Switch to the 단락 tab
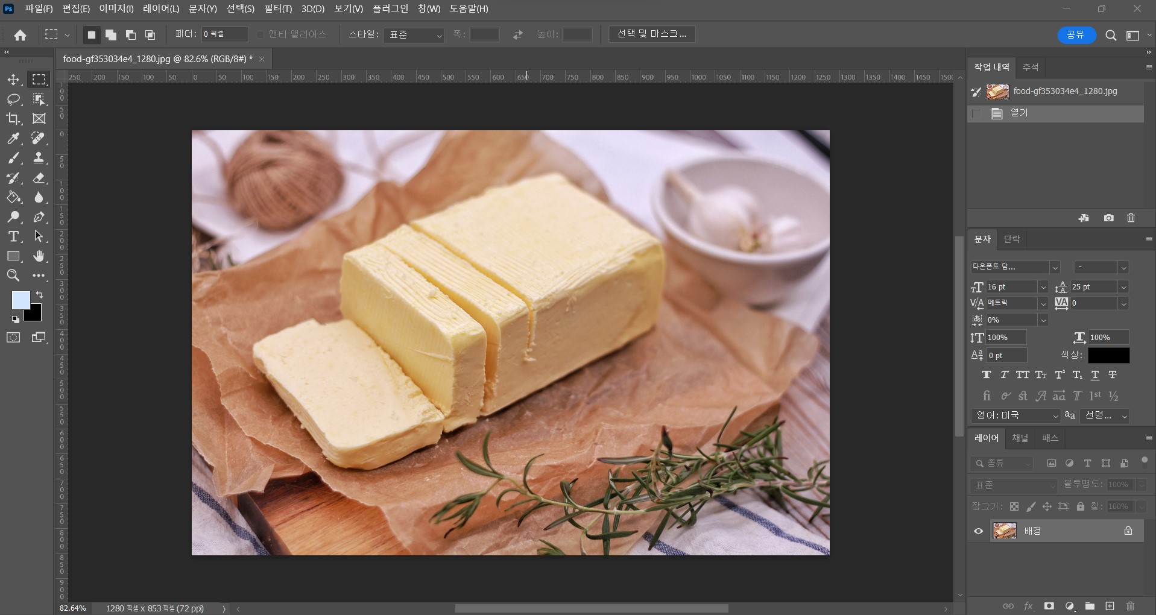Screen dimensions: 1156x615 pos(1012,239)
